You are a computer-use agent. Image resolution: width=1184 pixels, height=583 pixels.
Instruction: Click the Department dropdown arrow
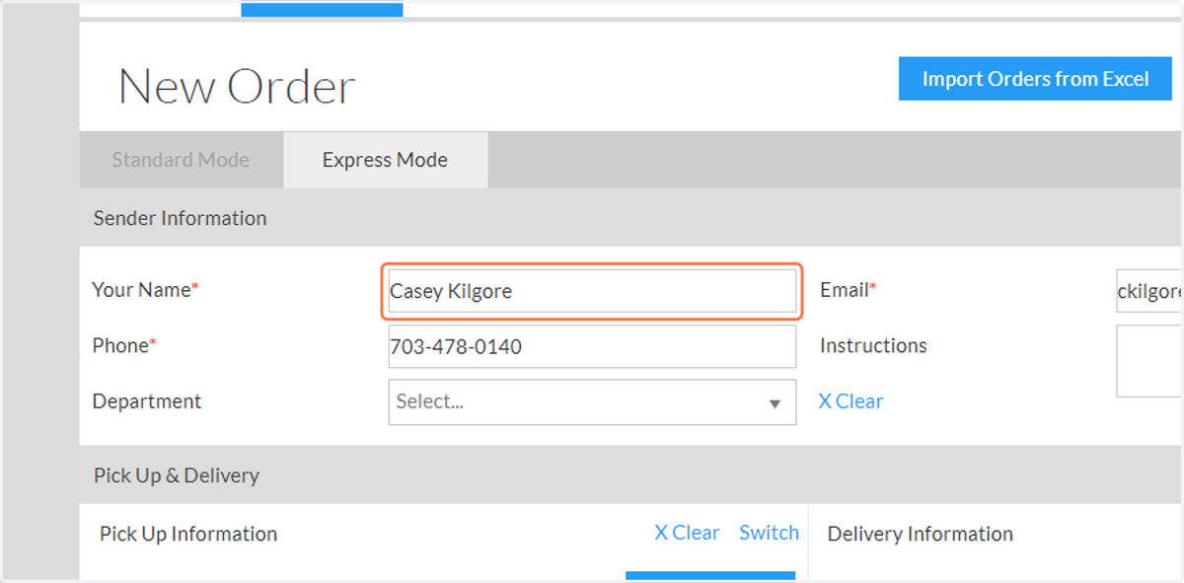775,403
